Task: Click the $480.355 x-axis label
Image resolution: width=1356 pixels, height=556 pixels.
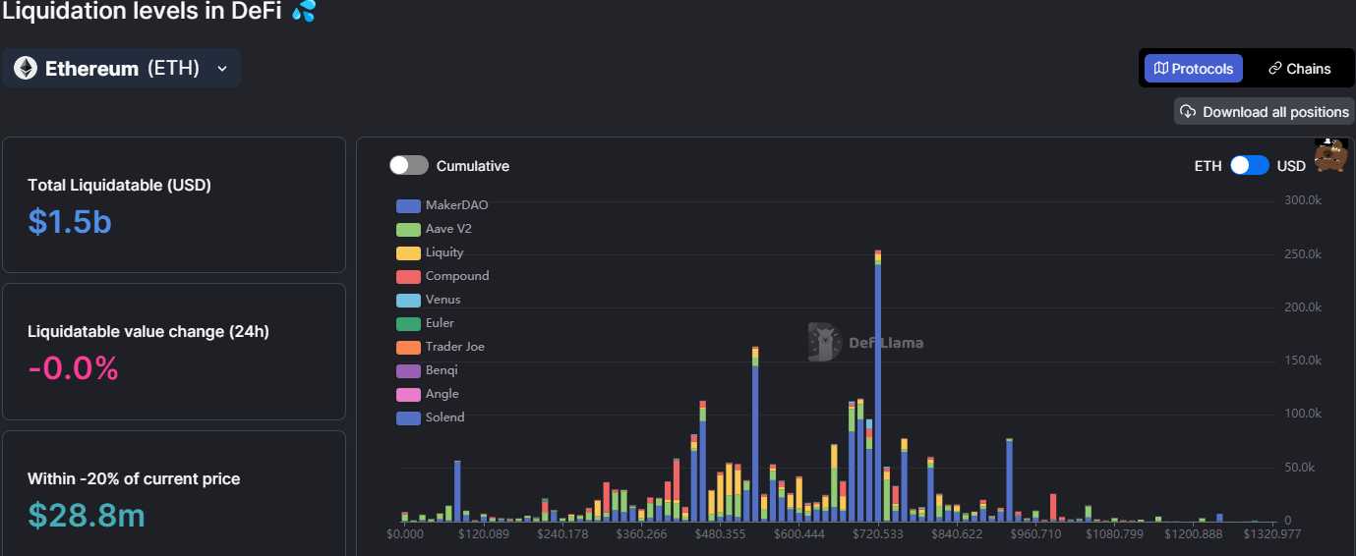Action: click(721, 534)
